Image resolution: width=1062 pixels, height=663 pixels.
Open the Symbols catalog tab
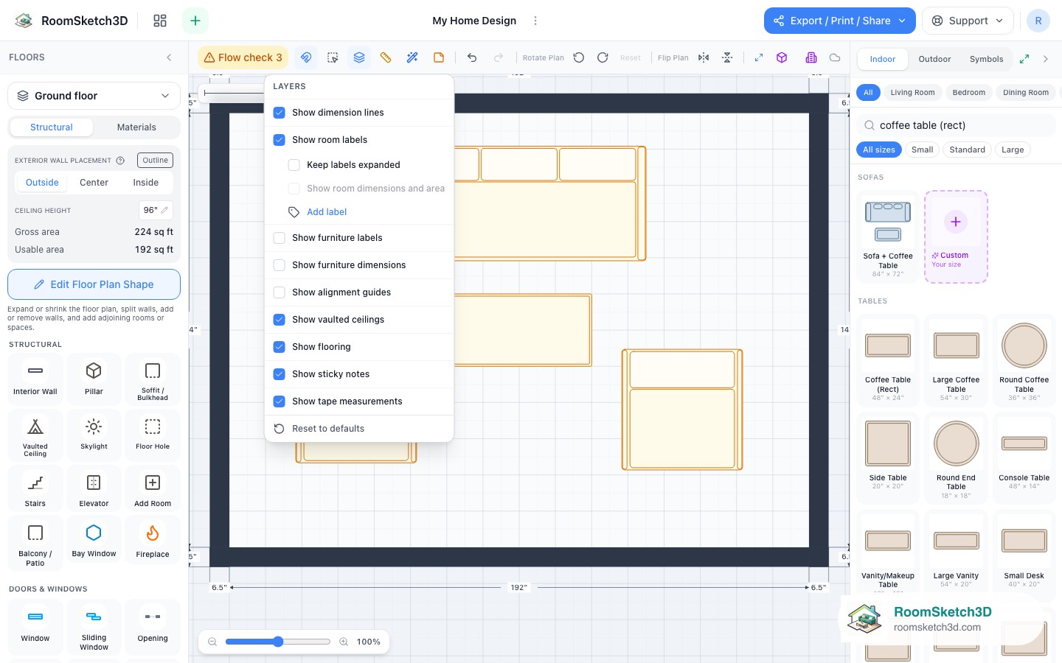click(x=986, y=59)
